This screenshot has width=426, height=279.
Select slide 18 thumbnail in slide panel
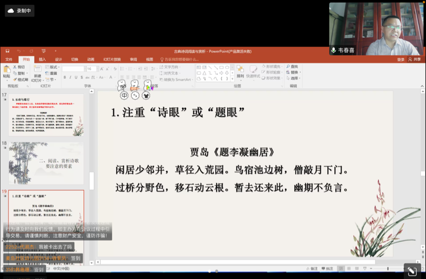point(46,163)
